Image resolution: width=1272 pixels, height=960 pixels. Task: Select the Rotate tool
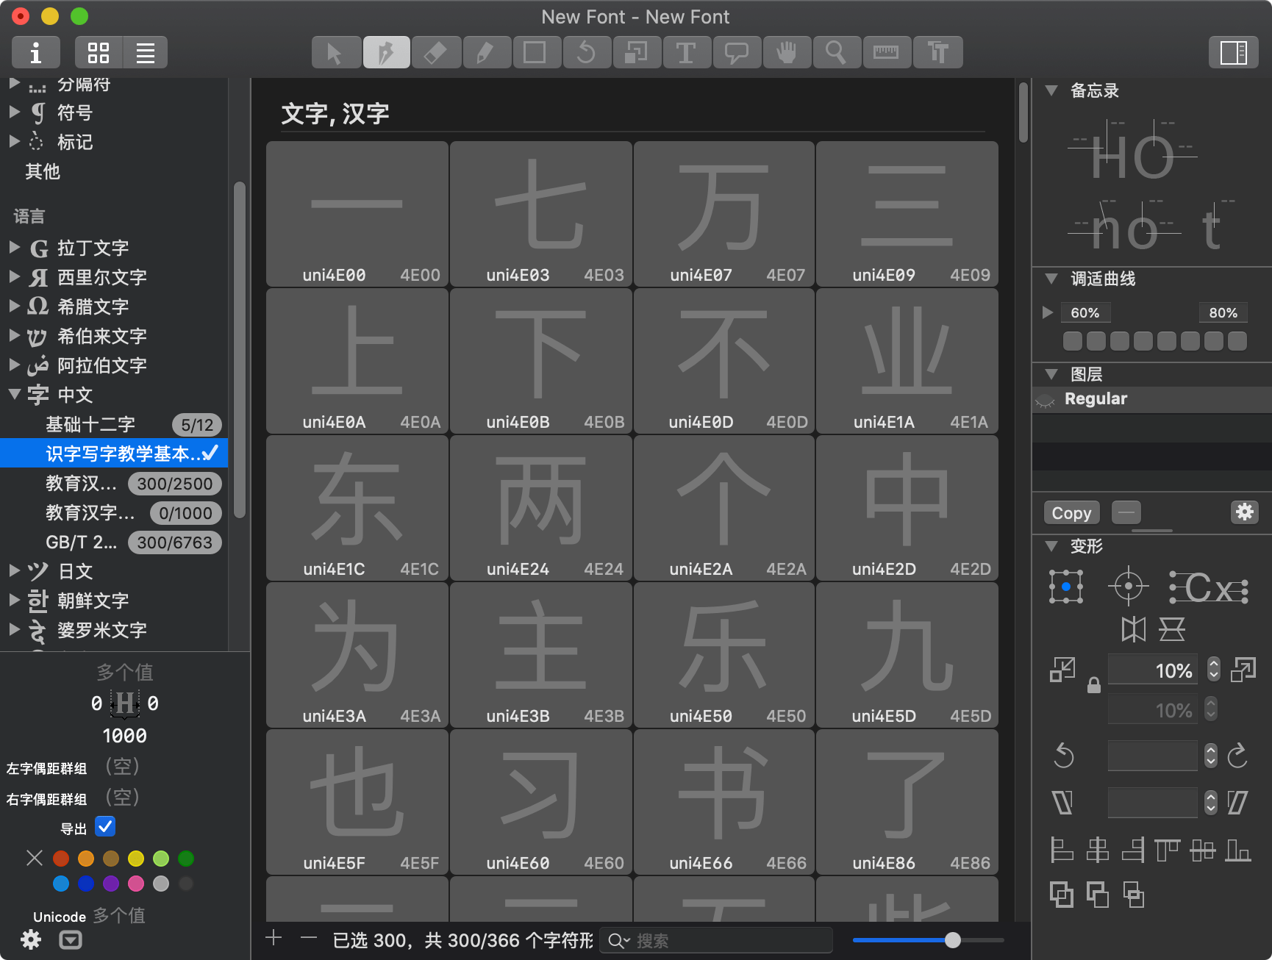pos(586,52)
